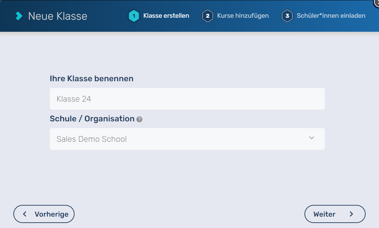379x228 pixels.
Task: Jump to the Schüler*innen einladen step
Action: [331, 16]
